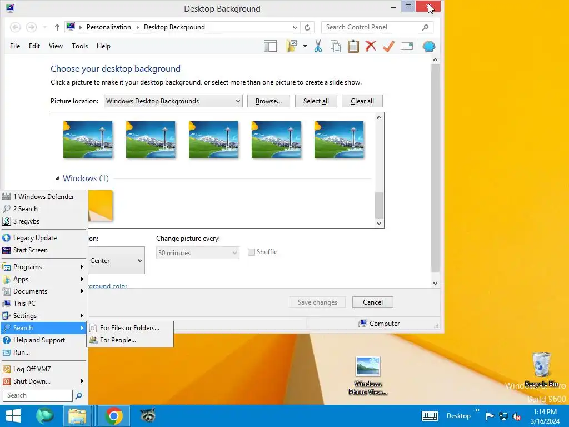569x427 pixels.
Task: Open the Tools menu
Action: 80,46
